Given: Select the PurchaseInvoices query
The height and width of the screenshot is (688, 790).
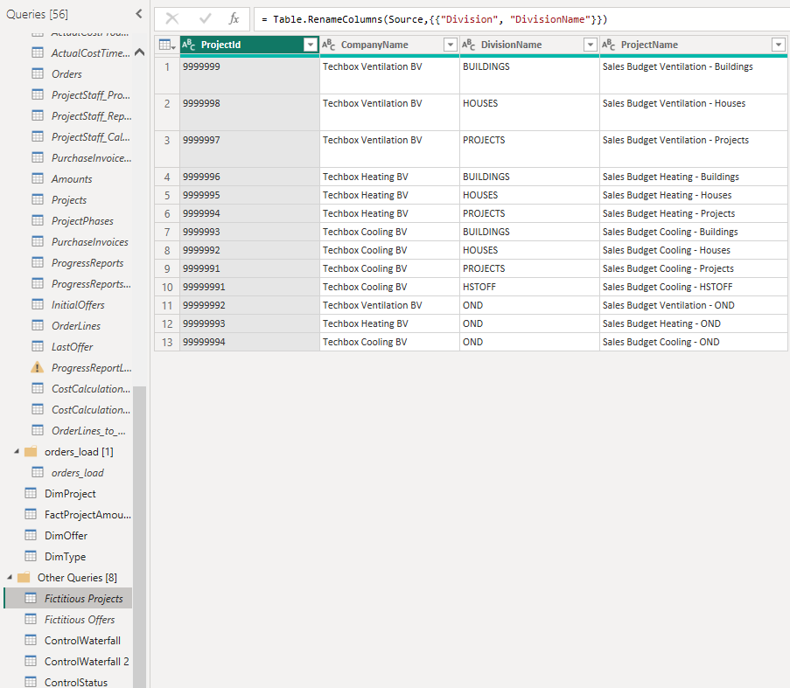Looking at the screenshot, I should [x=90, y=241].
